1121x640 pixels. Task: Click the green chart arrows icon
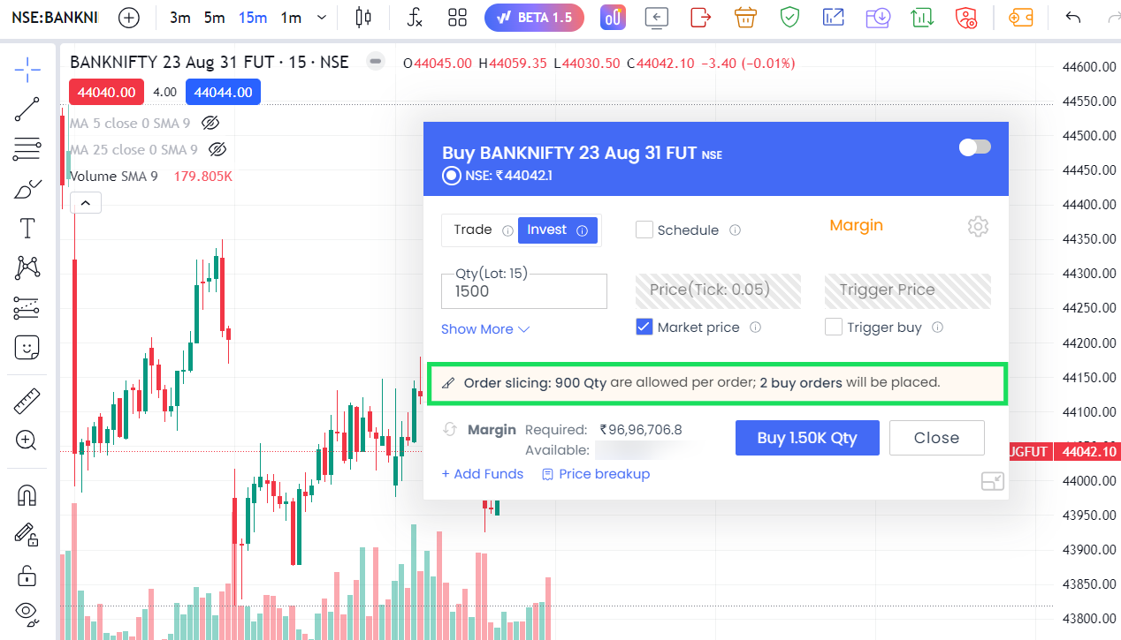[x=923, y=18]
